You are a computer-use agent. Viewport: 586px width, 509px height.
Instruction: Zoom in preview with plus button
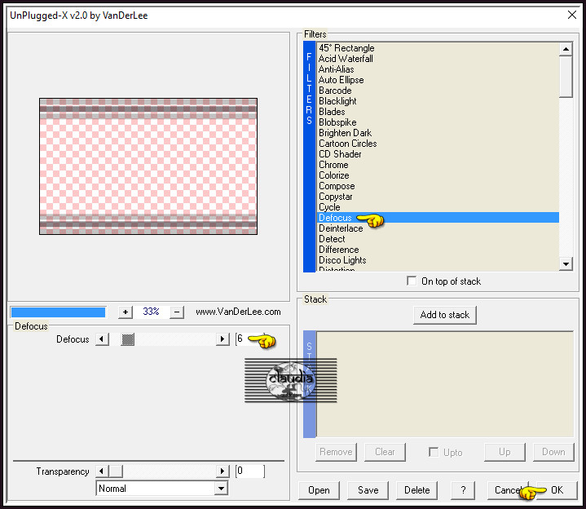(x=126, y=312)
